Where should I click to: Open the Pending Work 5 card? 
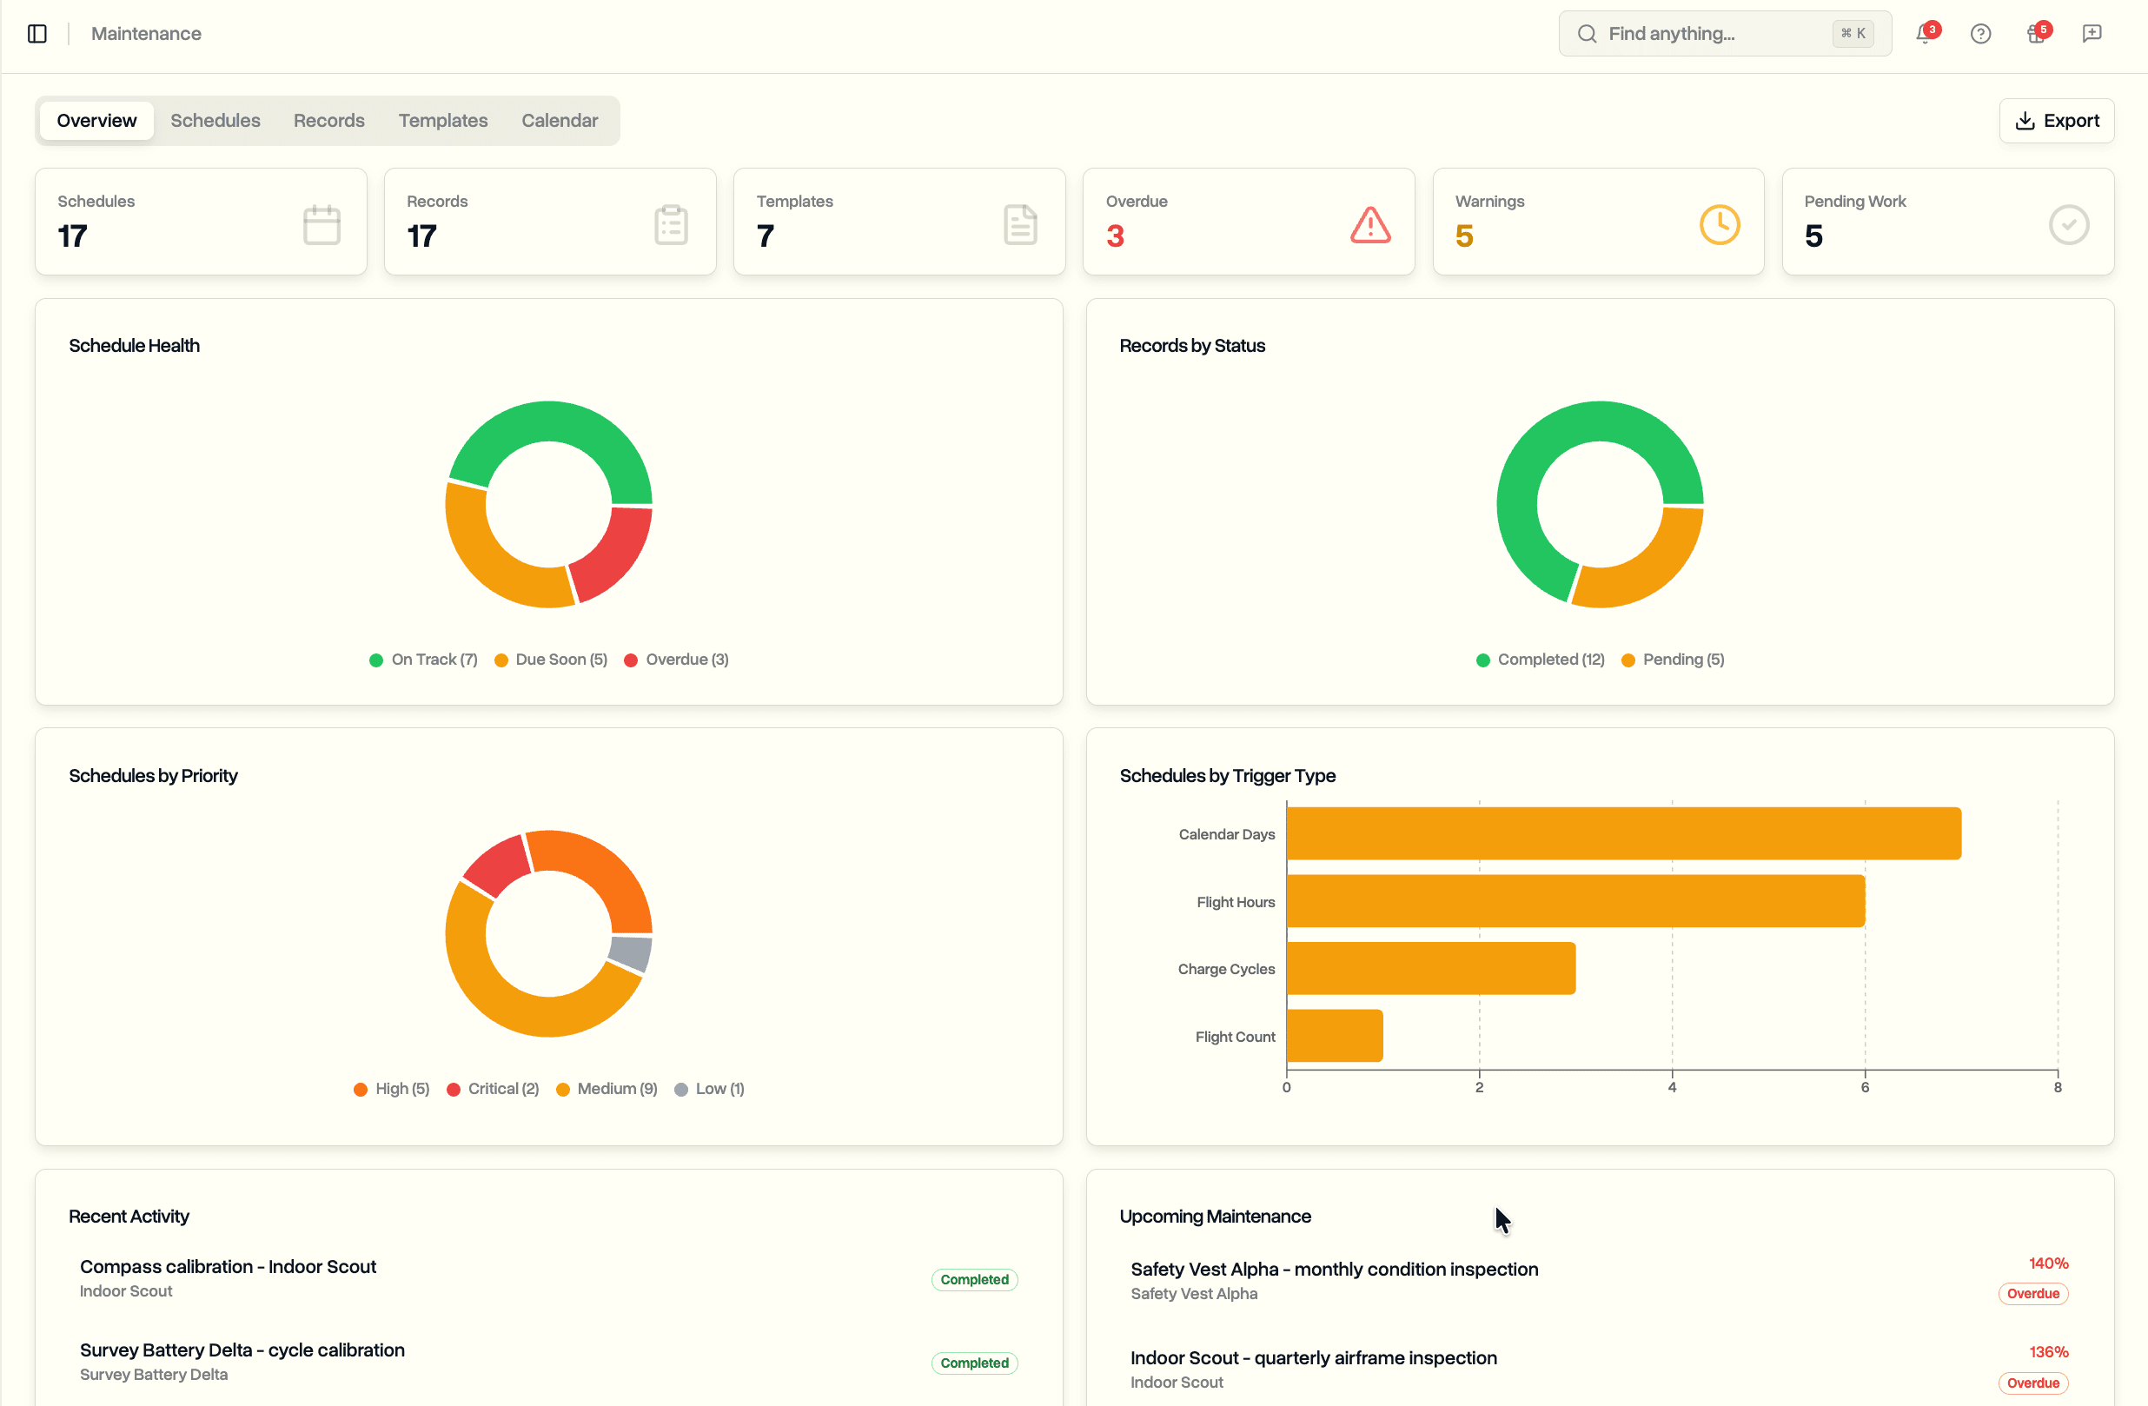[1947, 221]
